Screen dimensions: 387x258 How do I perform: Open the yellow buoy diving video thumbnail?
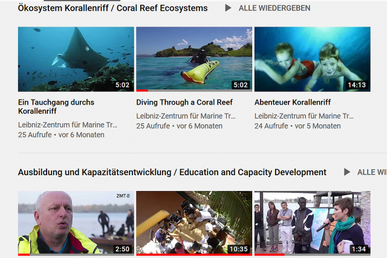[194, 59]
